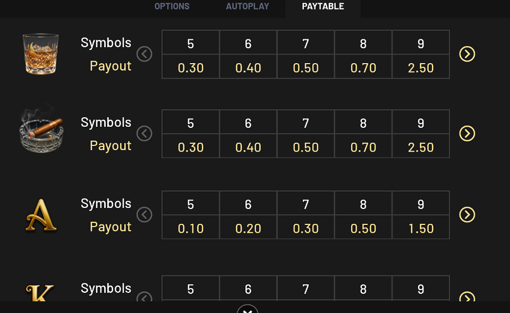The height and width of the screenshot is (313, 510).
Task: Switch to the OPTIONS tab
Action: point(172,6)
